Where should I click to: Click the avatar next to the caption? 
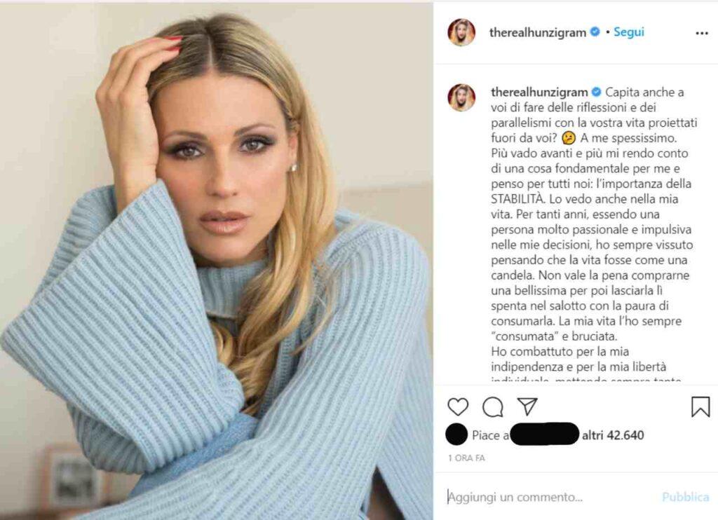coord(461,97)
